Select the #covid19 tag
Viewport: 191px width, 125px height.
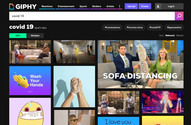(x=155, y=27)
